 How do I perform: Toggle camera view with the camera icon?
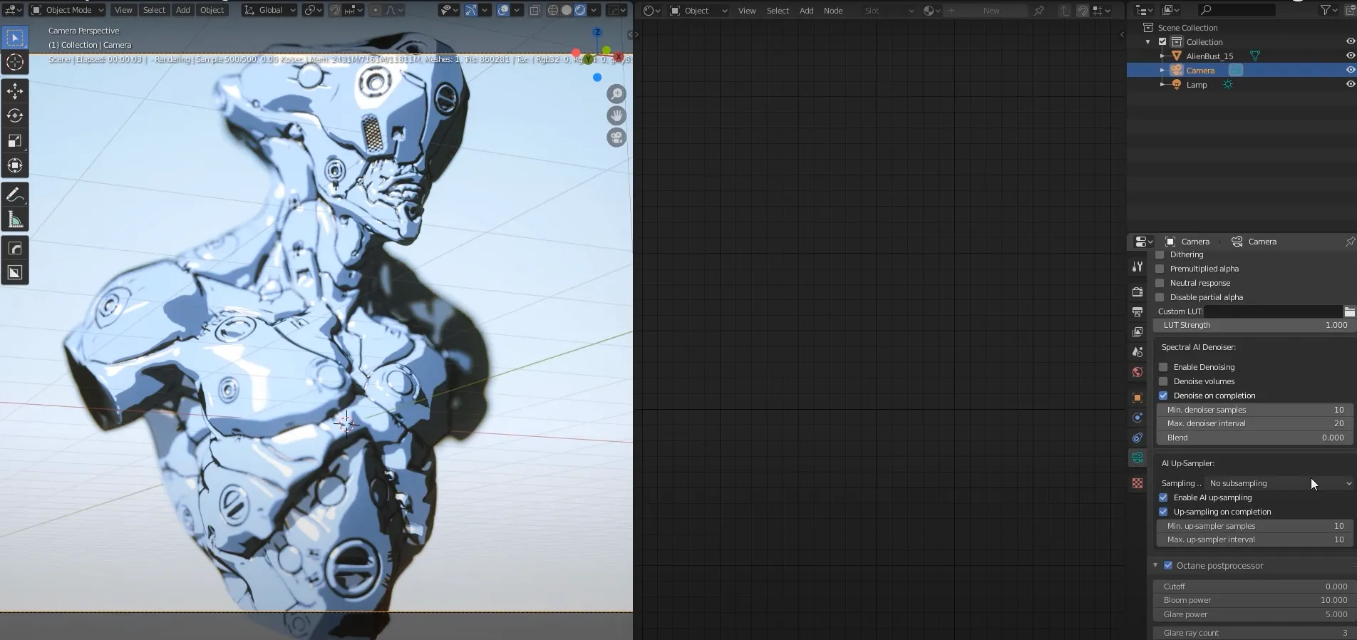point(616,138)
